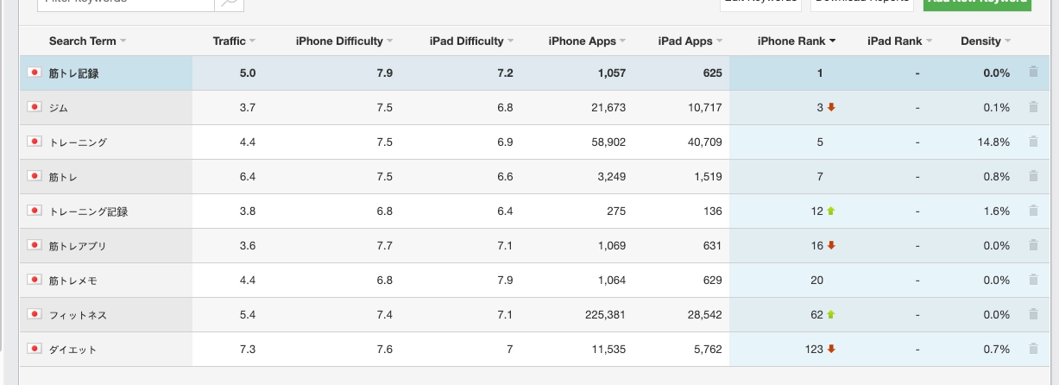The width and height of the screenshot is (1059, 385).
Task: Click the green Add New Keyword button
Action: coord(977,3)
